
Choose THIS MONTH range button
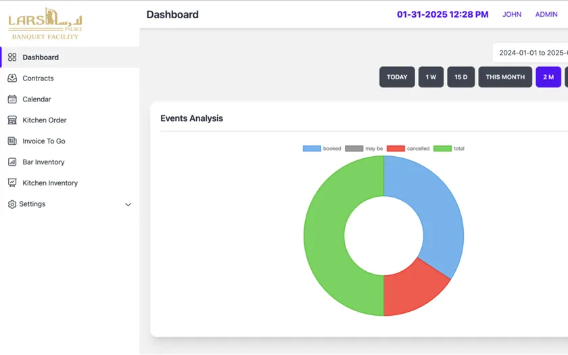tap(505, 77)
